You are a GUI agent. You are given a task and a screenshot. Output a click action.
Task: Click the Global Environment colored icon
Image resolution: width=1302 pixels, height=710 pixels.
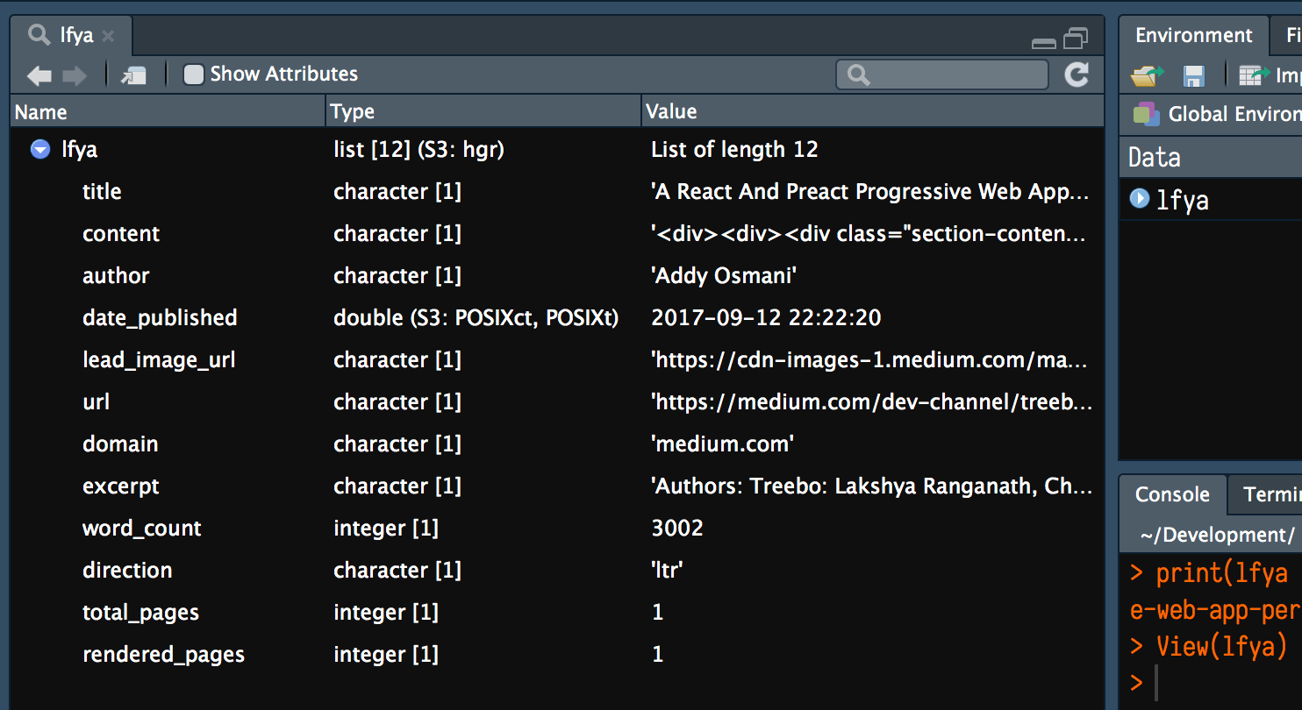tap(1144, 114)
